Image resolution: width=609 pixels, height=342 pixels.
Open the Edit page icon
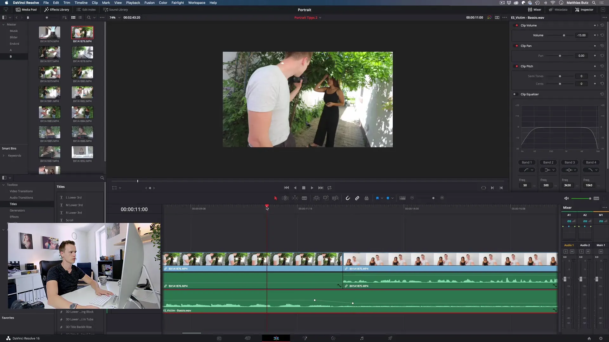click(x=276, y=338)
